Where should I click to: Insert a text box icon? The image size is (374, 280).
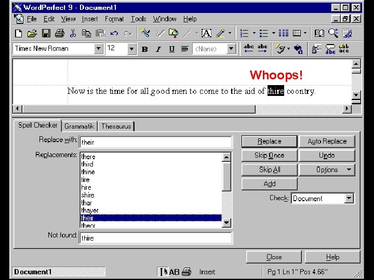206,33
